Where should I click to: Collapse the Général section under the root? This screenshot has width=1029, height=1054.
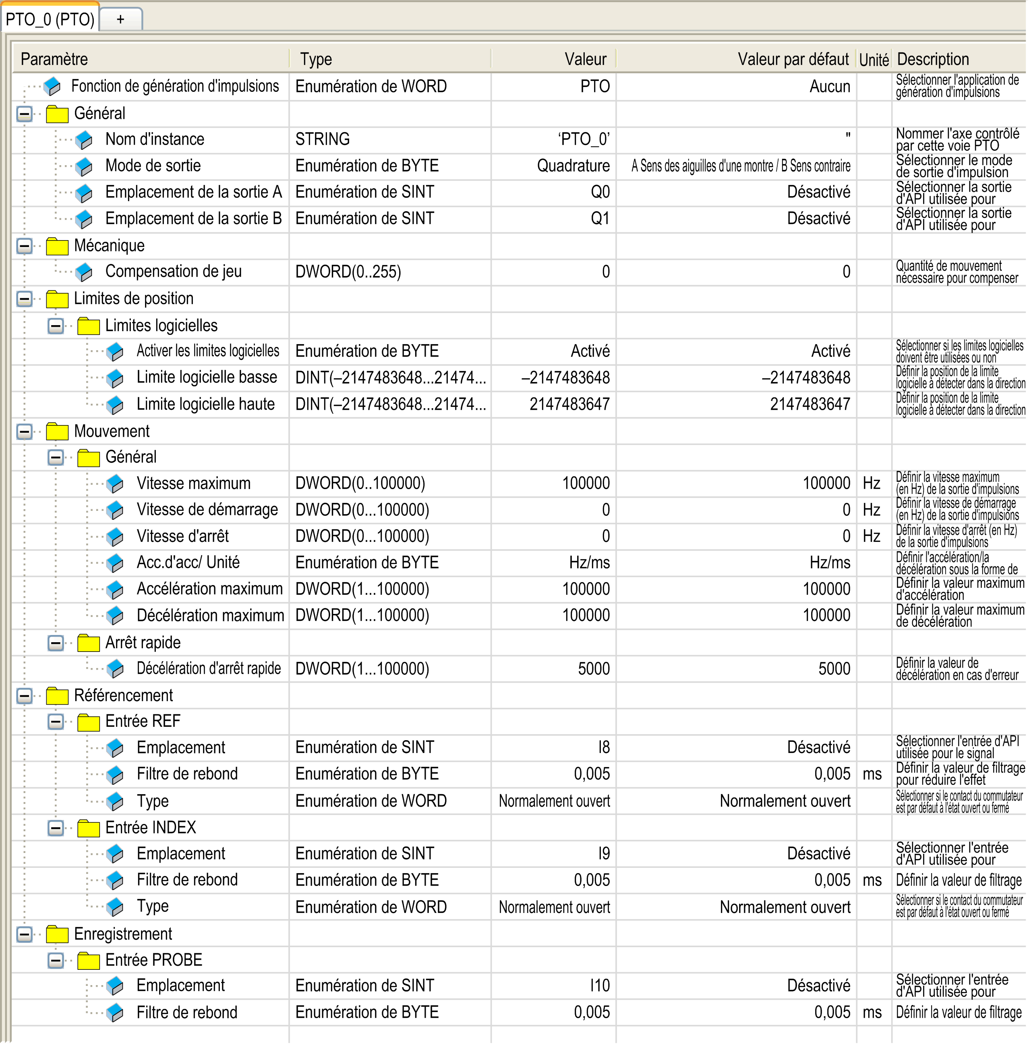[x=24, y=114]
